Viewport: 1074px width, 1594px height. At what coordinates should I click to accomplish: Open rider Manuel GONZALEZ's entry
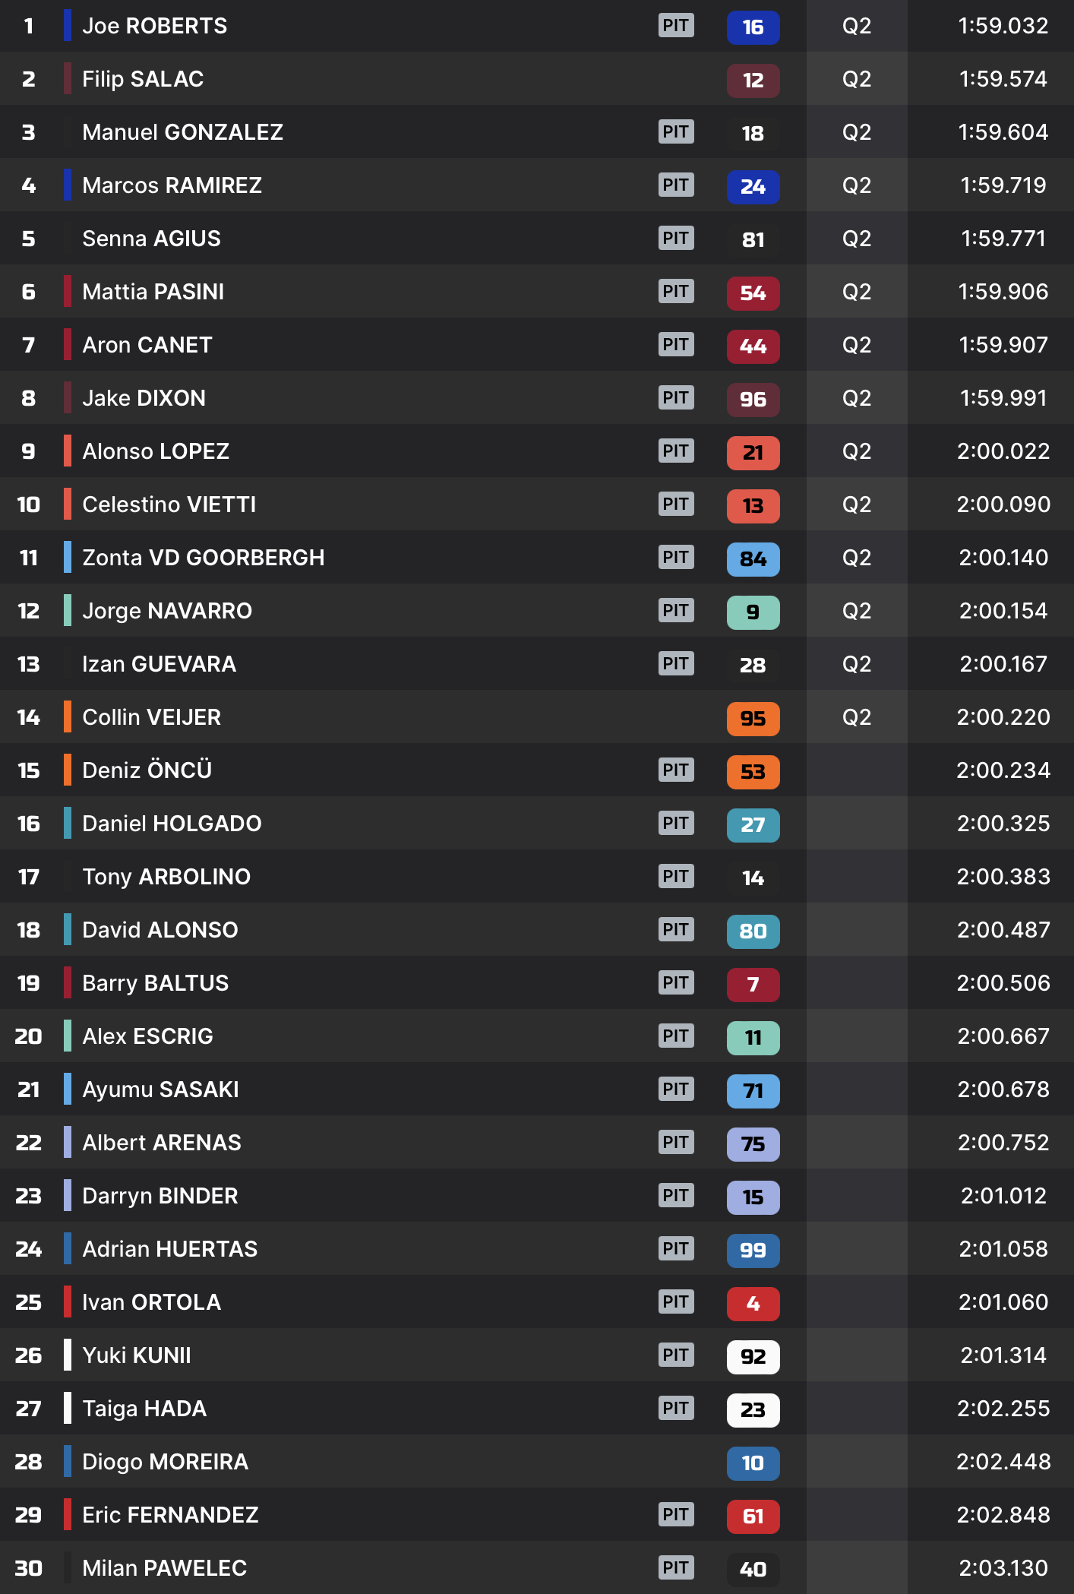(x=182, y=132)
